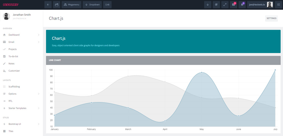Image resolution: width=283 pixels, height=136 pixels.
Task: Click the gray data point for April
Action: point(165,82)
